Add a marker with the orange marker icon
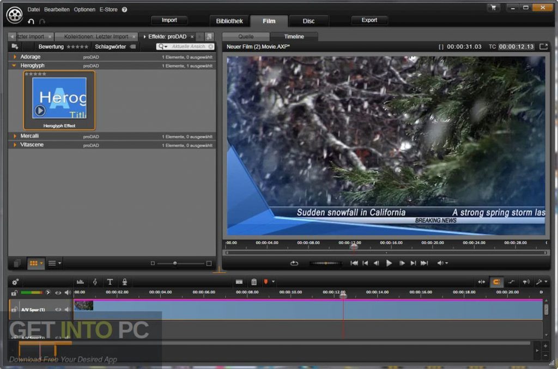This screenshot has width=558, height=369. coord(265,281)
